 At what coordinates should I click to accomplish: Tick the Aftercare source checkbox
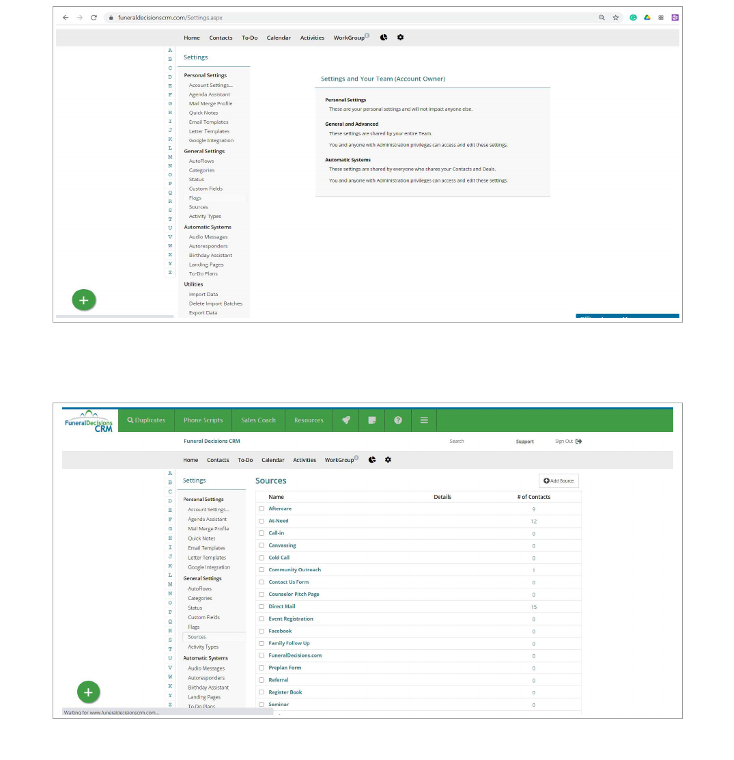point(262,509)
